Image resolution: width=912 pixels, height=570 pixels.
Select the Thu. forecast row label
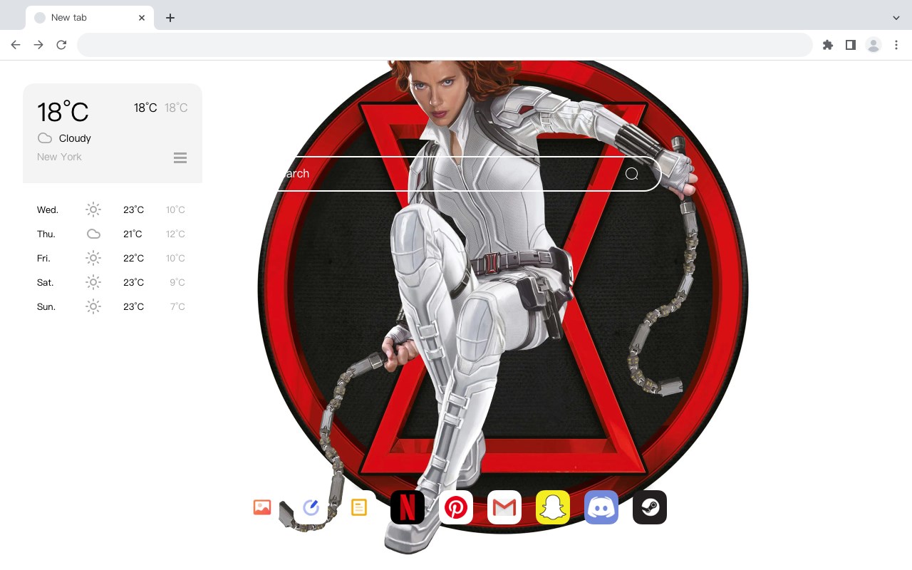click(46, 234)
